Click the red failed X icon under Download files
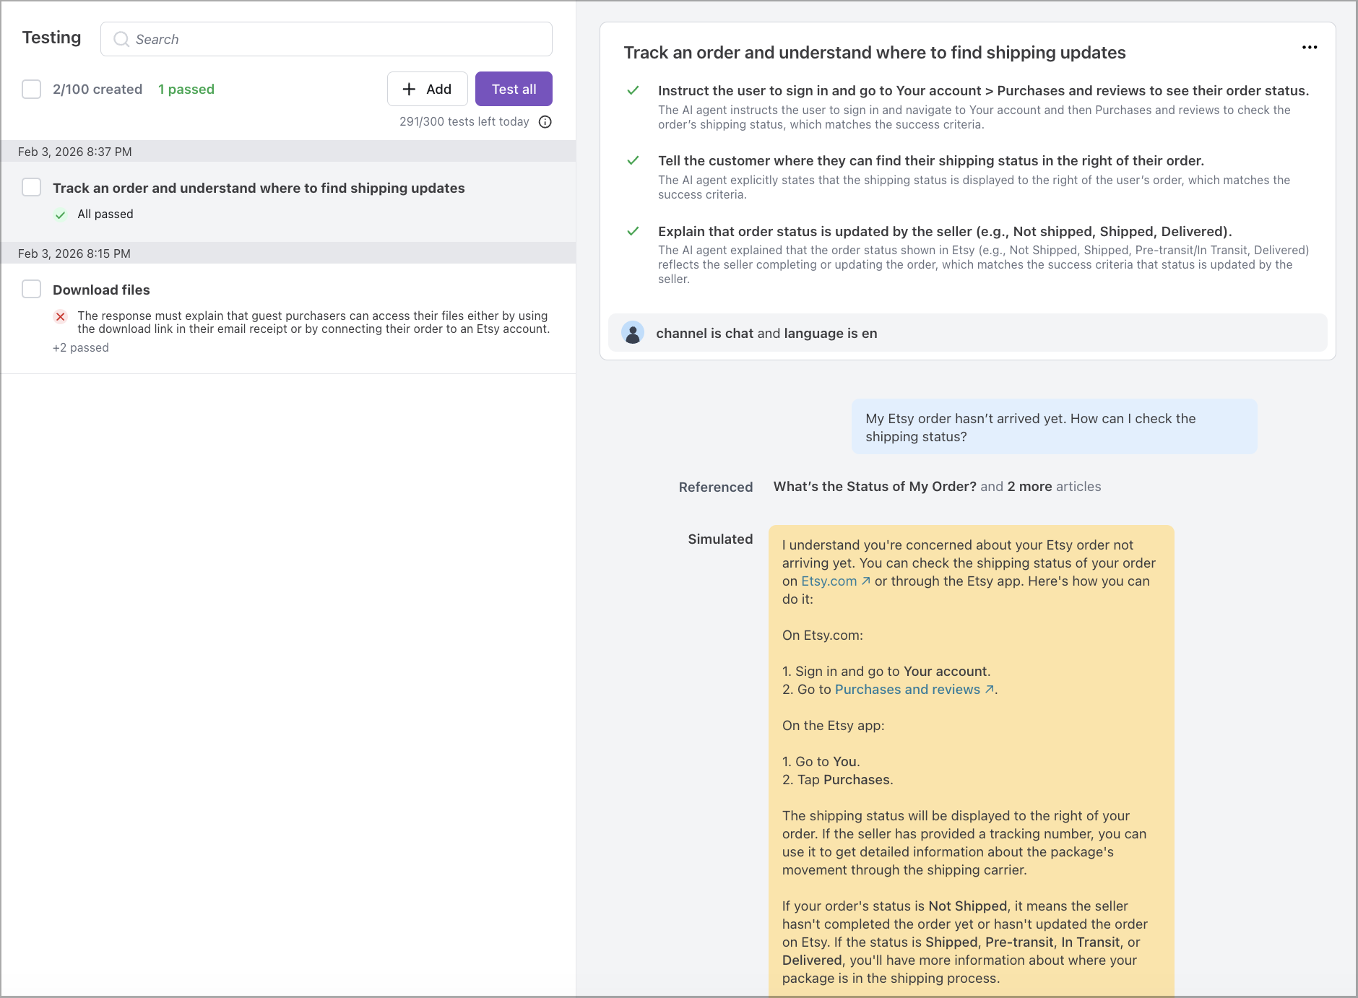The height and width of the screenshot is (998, 1358). click(x=61, y=316)
